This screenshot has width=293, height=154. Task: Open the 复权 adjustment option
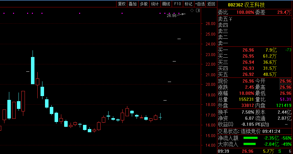[x=122, y=4]
